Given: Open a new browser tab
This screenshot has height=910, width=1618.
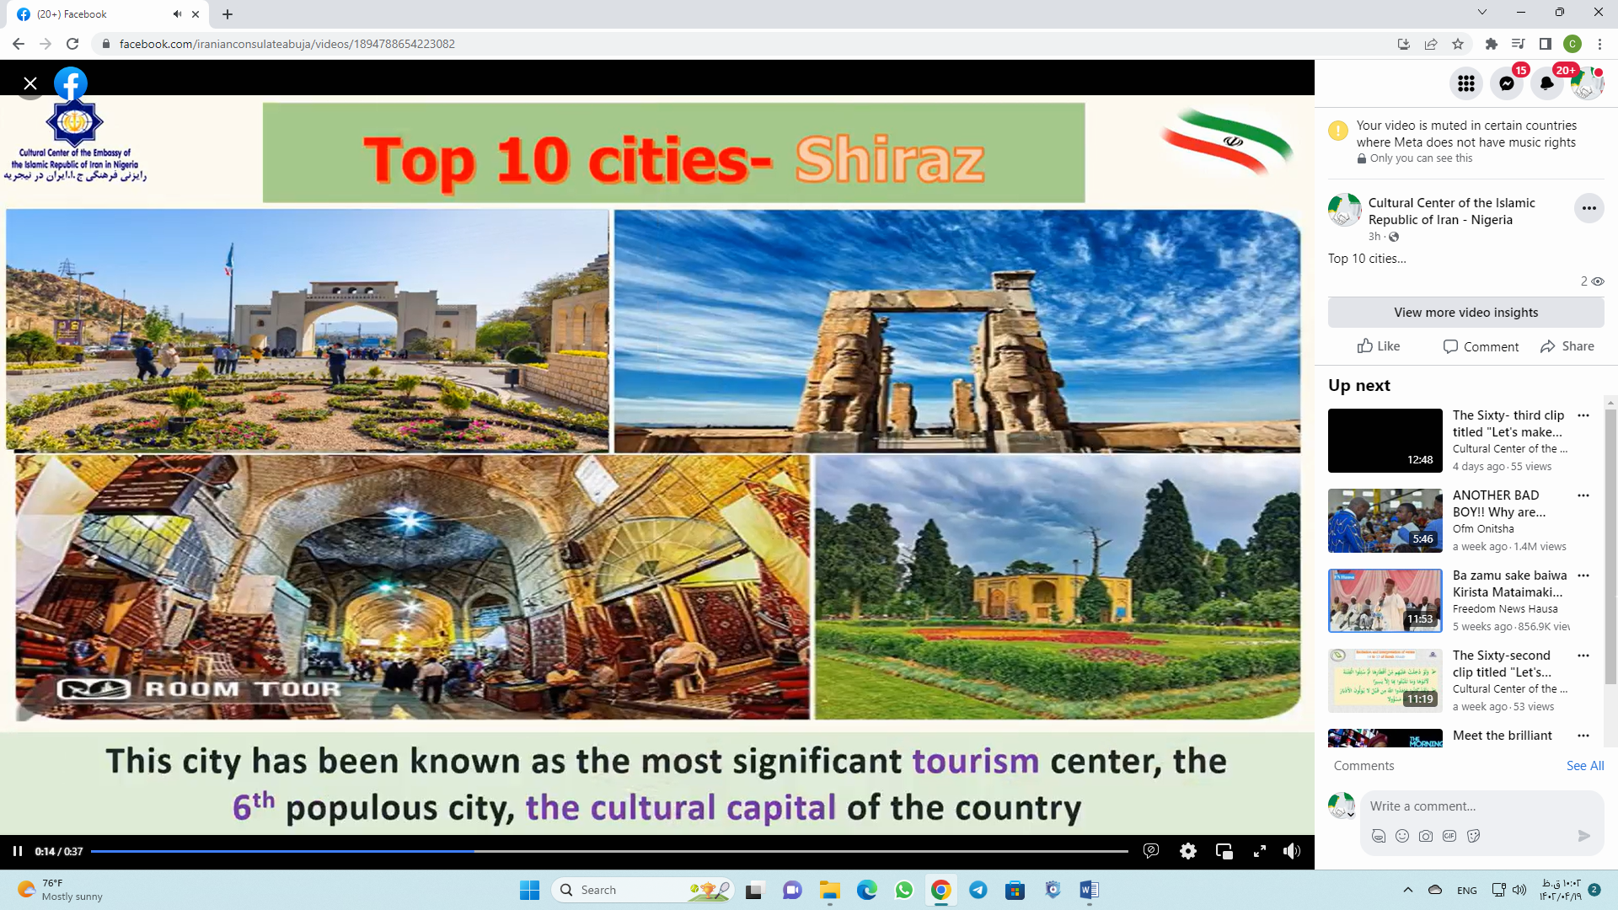Looking at the screenshot, I should [228, 14].
